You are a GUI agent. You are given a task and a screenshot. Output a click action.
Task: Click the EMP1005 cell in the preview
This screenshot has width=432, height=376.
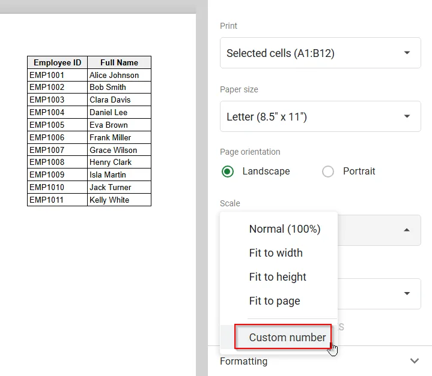(x=57, y=125)
